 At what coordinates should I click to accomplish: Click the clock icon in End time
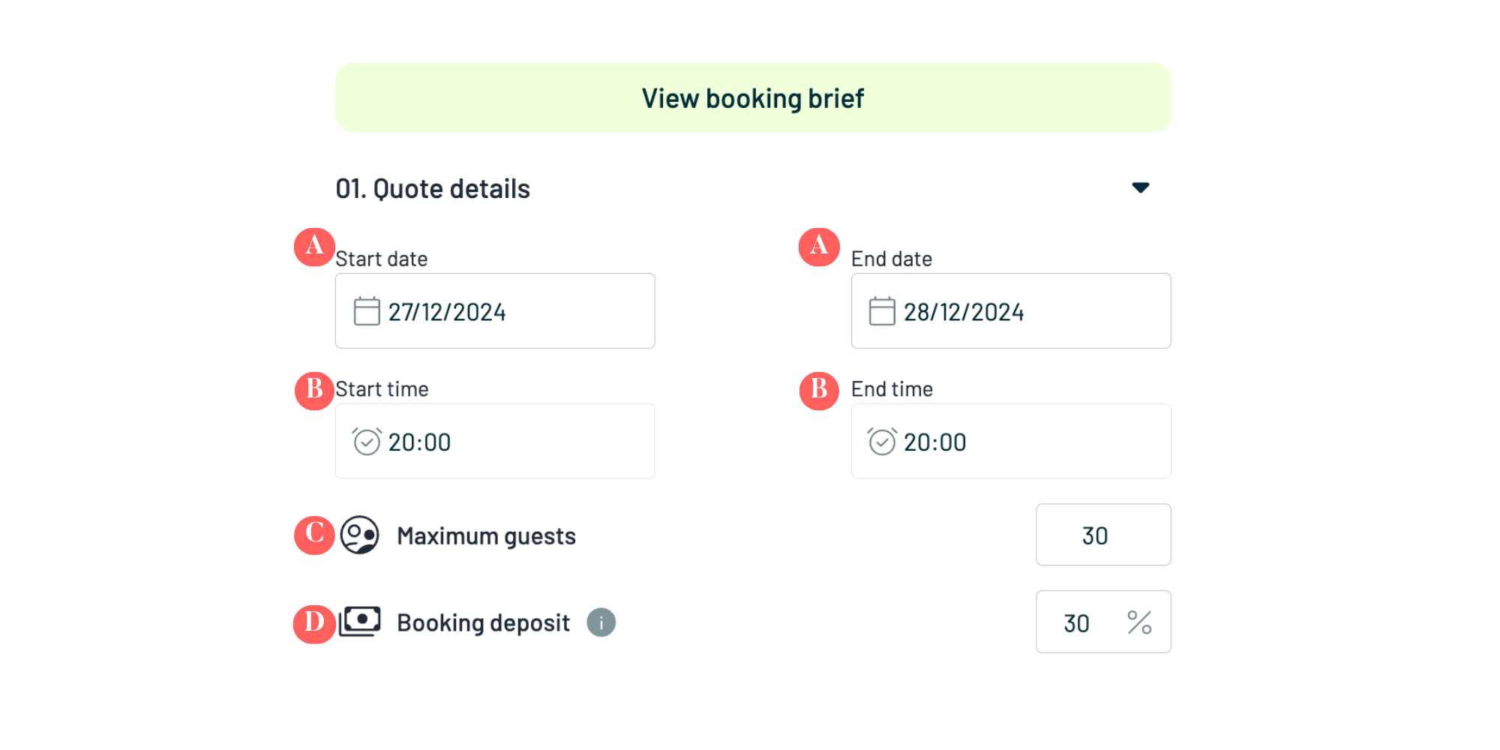pyautogui.click(x=882, y=442)
